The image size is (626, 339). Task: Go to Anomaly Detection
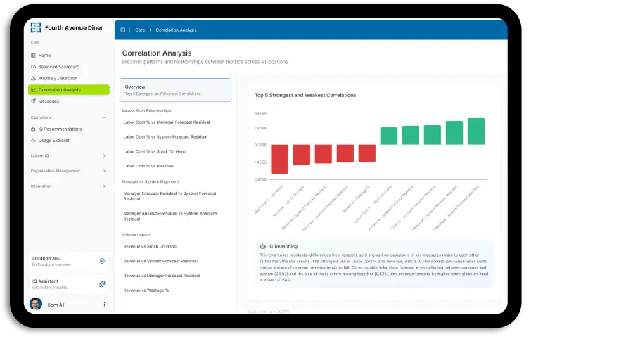[58, 78]
